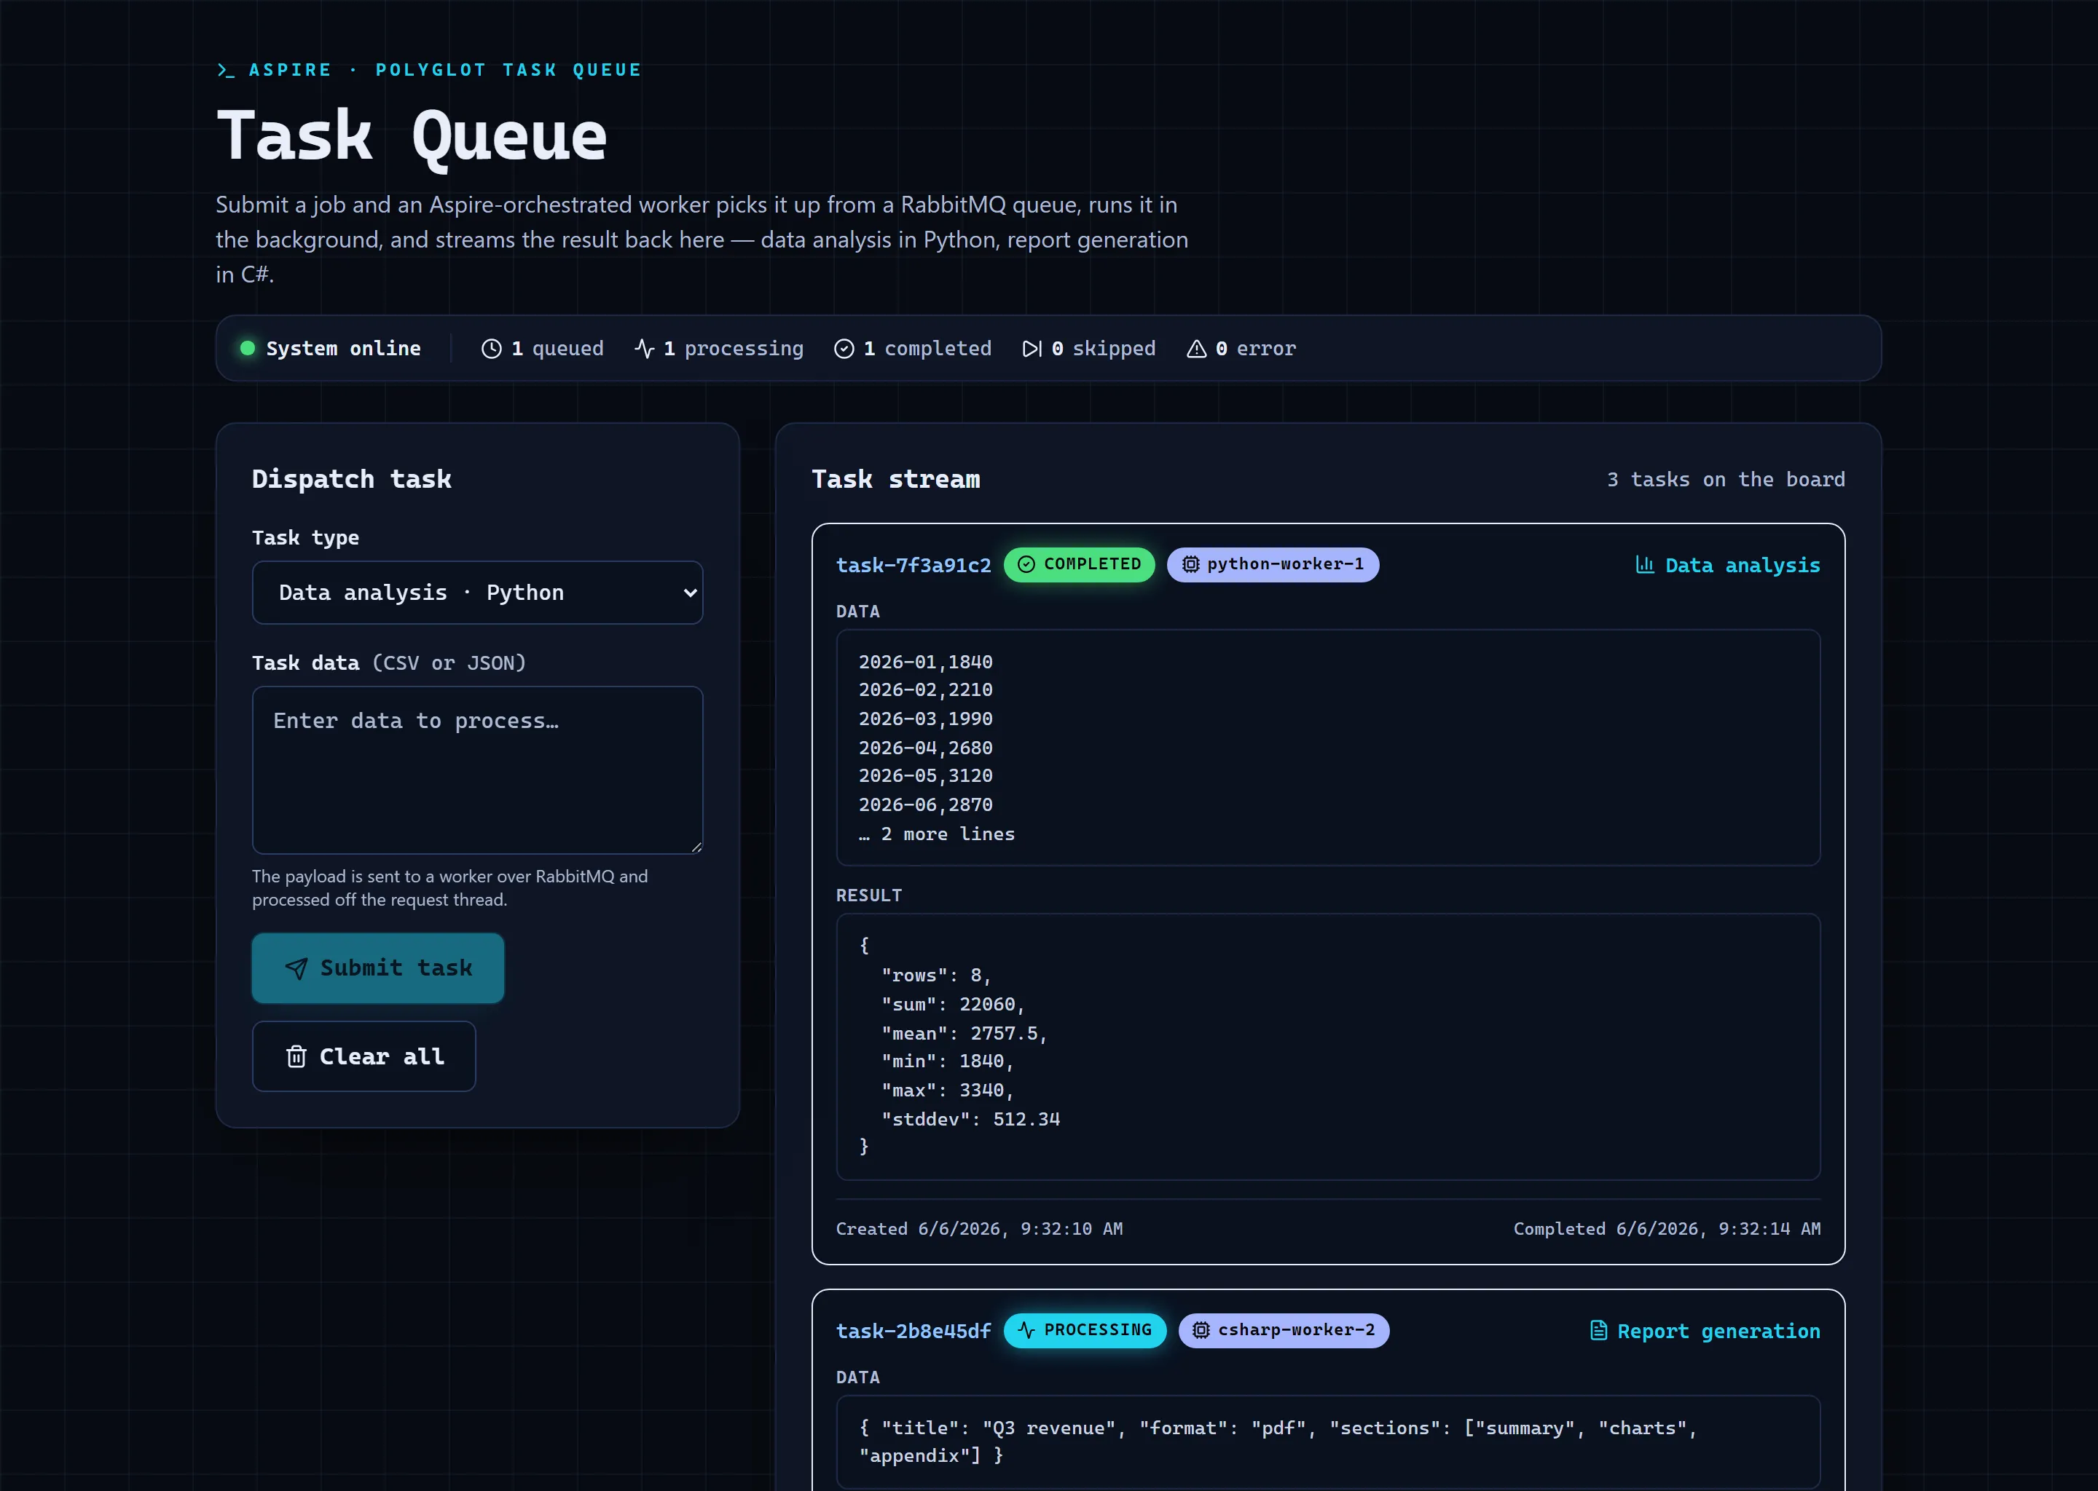Click the result line "mean": 2757.5
The image size is (2098, 1491).
964,1034
